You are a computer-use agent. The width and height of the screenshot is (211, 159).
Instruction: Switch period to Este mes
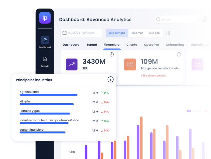137,33
